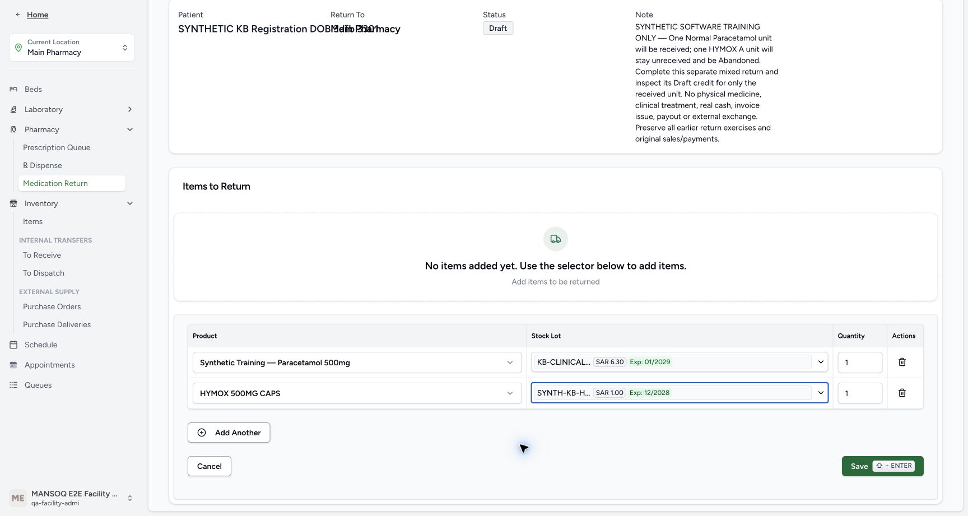968x516 pixels.
Task: Open Purchase Orders
Action: 52,306
